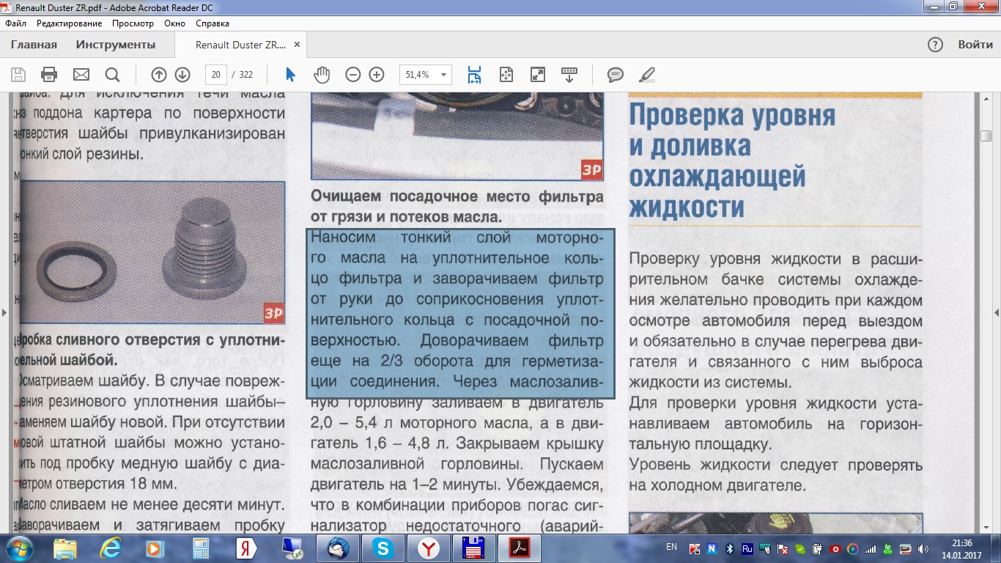Open the Windows Start menu
This screenshot has width=1001, height=563.
18,548
